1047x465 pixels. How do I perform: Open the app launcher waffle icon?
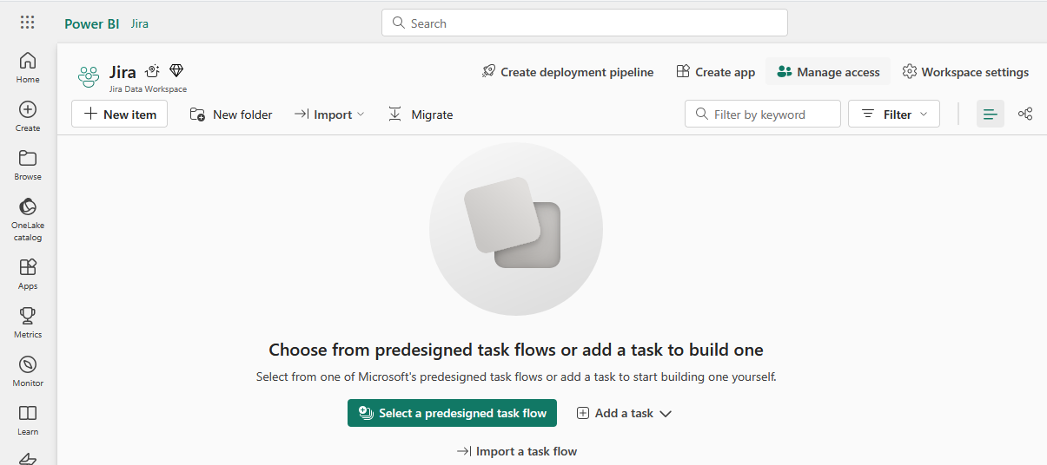coord(28,23)
